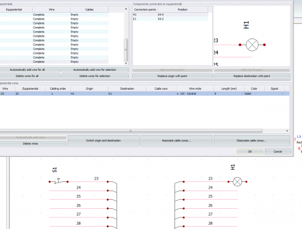Click the wires table horizontal scrollbar
The width and height of the screenshot is (302, 229).
131,131
